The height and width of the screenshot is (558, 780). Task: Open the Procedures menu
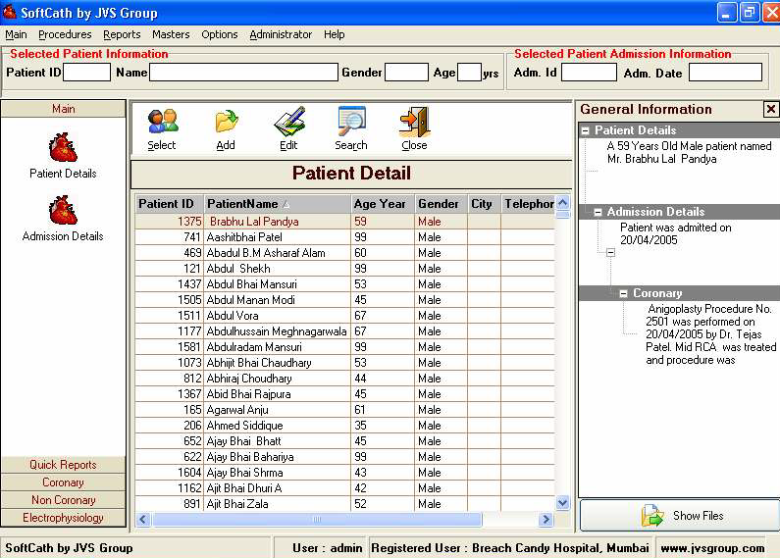(65, 34)
